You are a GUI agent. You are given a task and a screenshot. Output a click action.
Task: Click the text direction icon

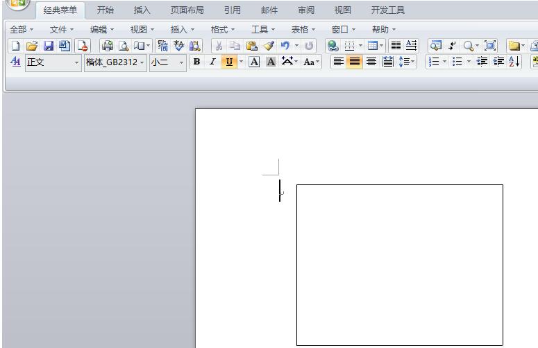pyautogui.click(x=412, y=46)
